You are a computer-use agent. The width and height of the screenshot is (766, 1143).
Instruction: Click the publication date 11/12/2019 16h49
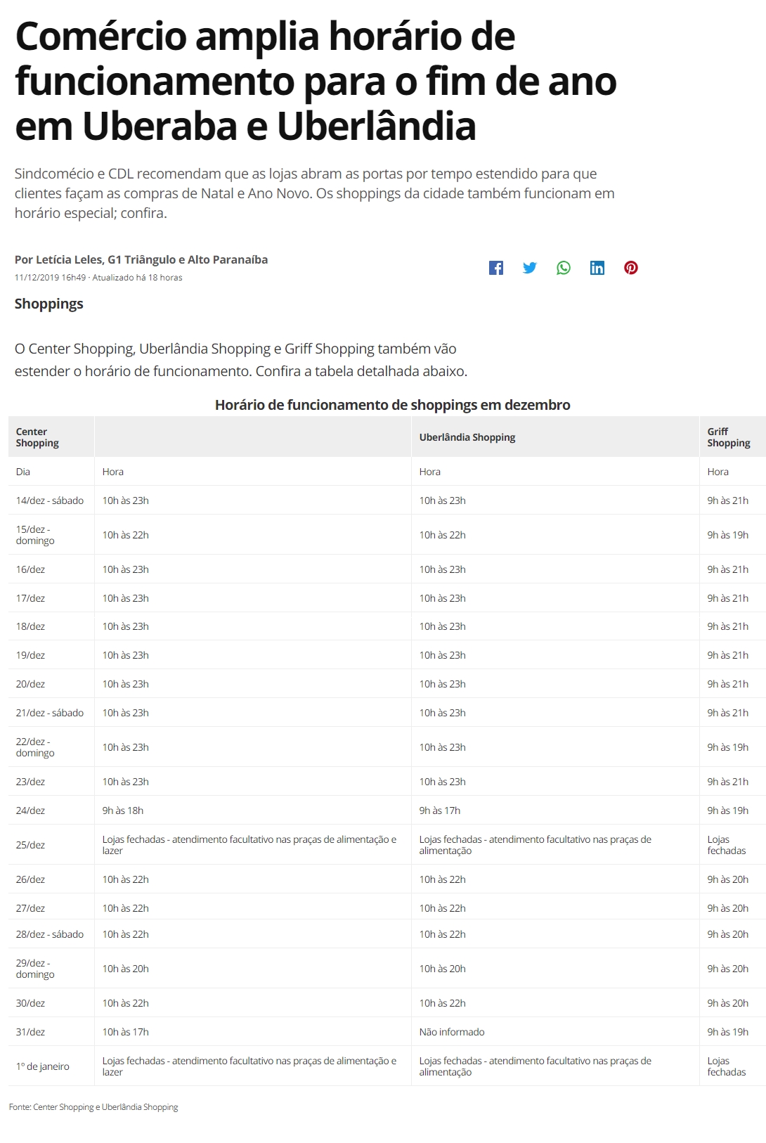pyautogui.click(x=50, y=278)
